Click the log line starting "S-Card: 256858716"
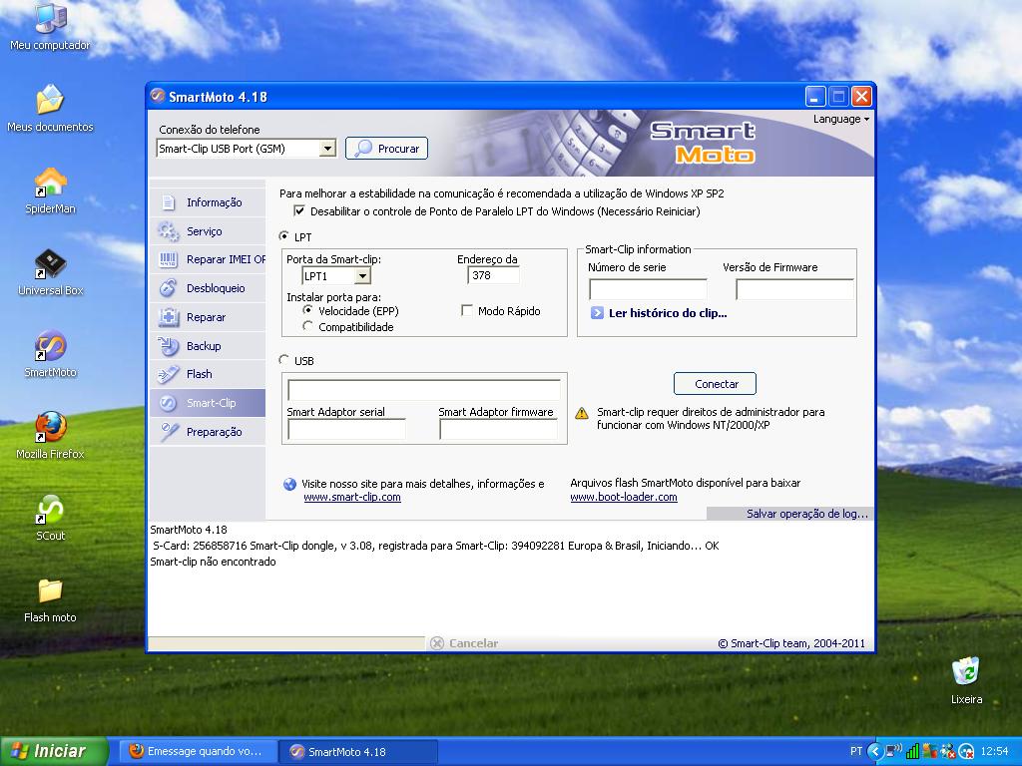Screen dimensions: 1022x766 (x=435, y=546)
